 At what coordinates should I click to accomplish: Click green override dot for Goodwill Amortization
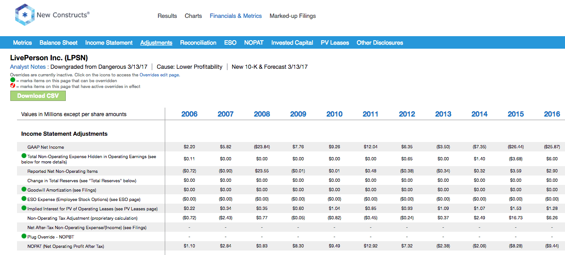pyautogui.click(x=24, y=189)
